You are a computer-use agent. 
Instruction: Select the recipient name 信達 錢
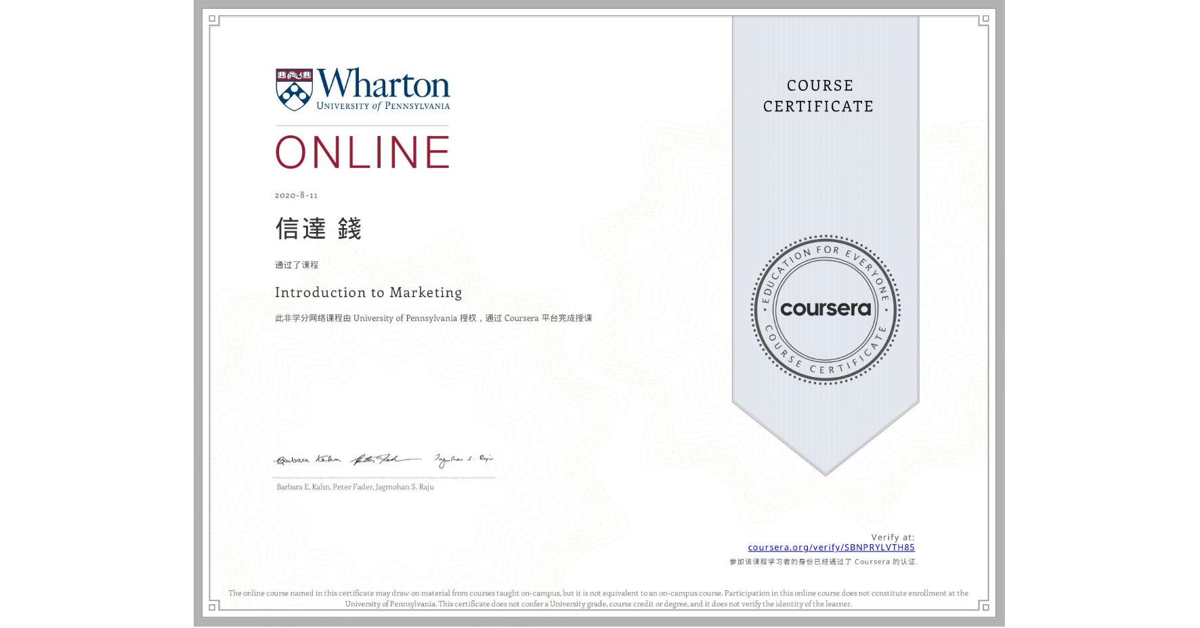pos(318,229)
